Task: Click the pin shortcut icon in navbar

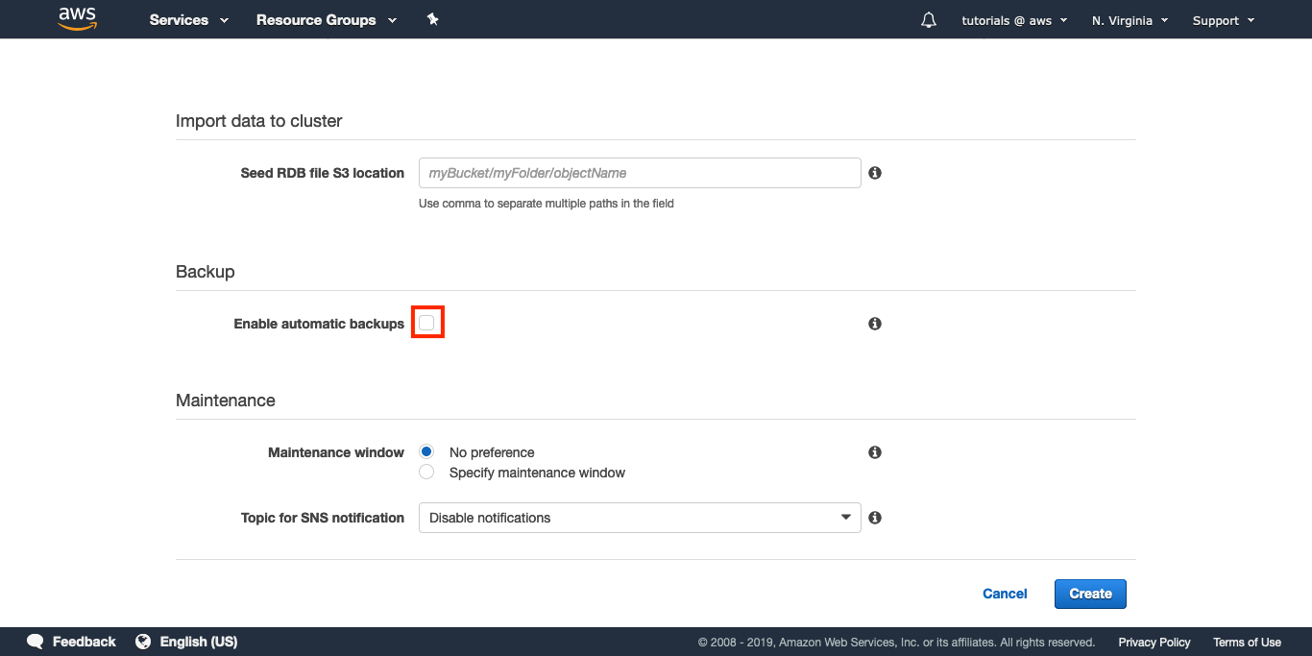Action: [432, 19]
